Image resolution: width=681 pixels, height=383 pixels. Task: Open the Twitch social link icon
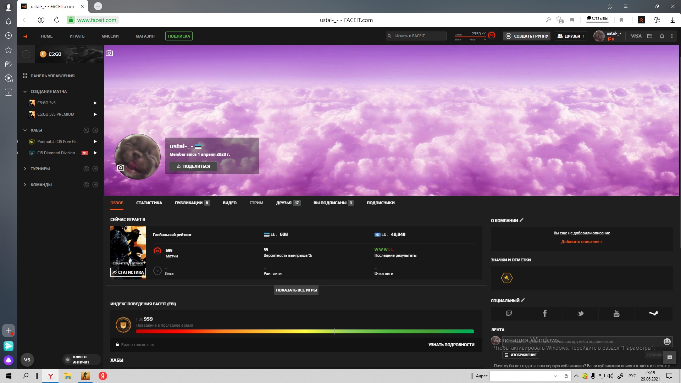[x=509, y=313]
